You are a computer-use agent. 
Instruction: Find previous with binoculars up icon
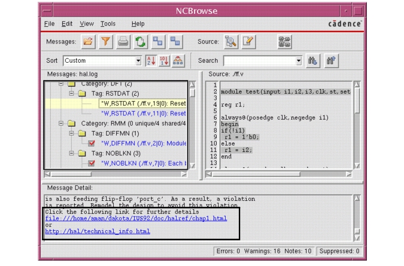[331, 61]
